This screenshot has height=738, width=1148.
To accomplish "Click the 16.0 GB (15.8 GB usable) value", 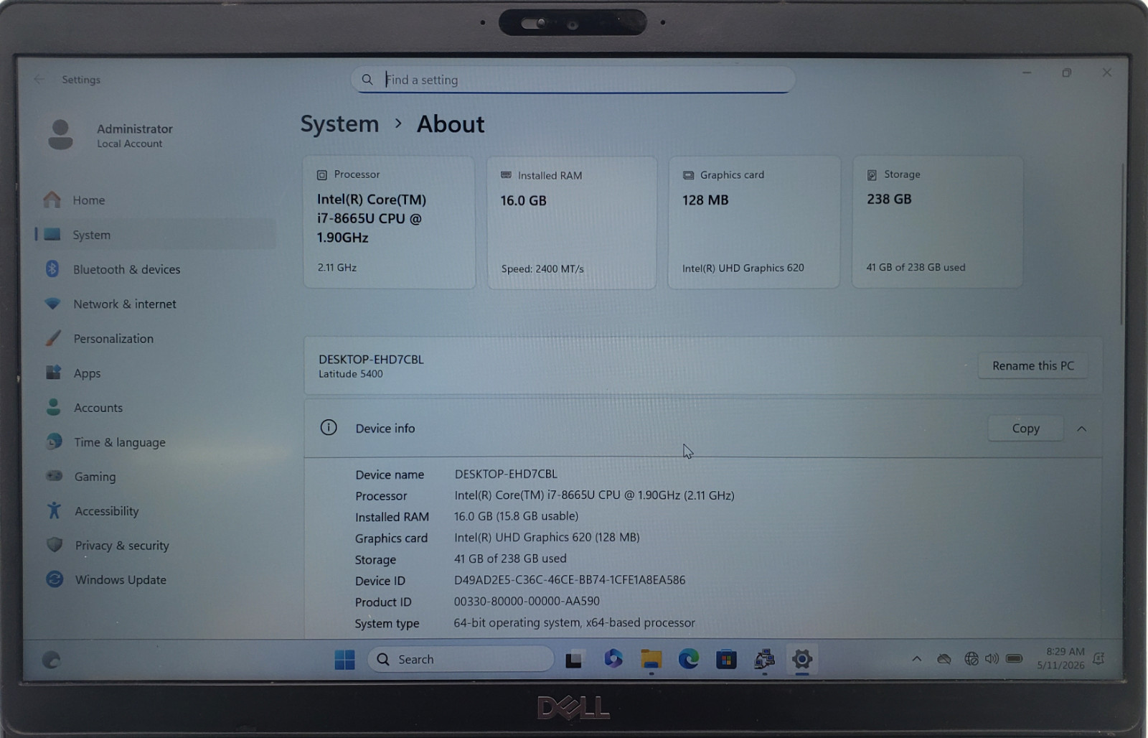I will 516,516.
